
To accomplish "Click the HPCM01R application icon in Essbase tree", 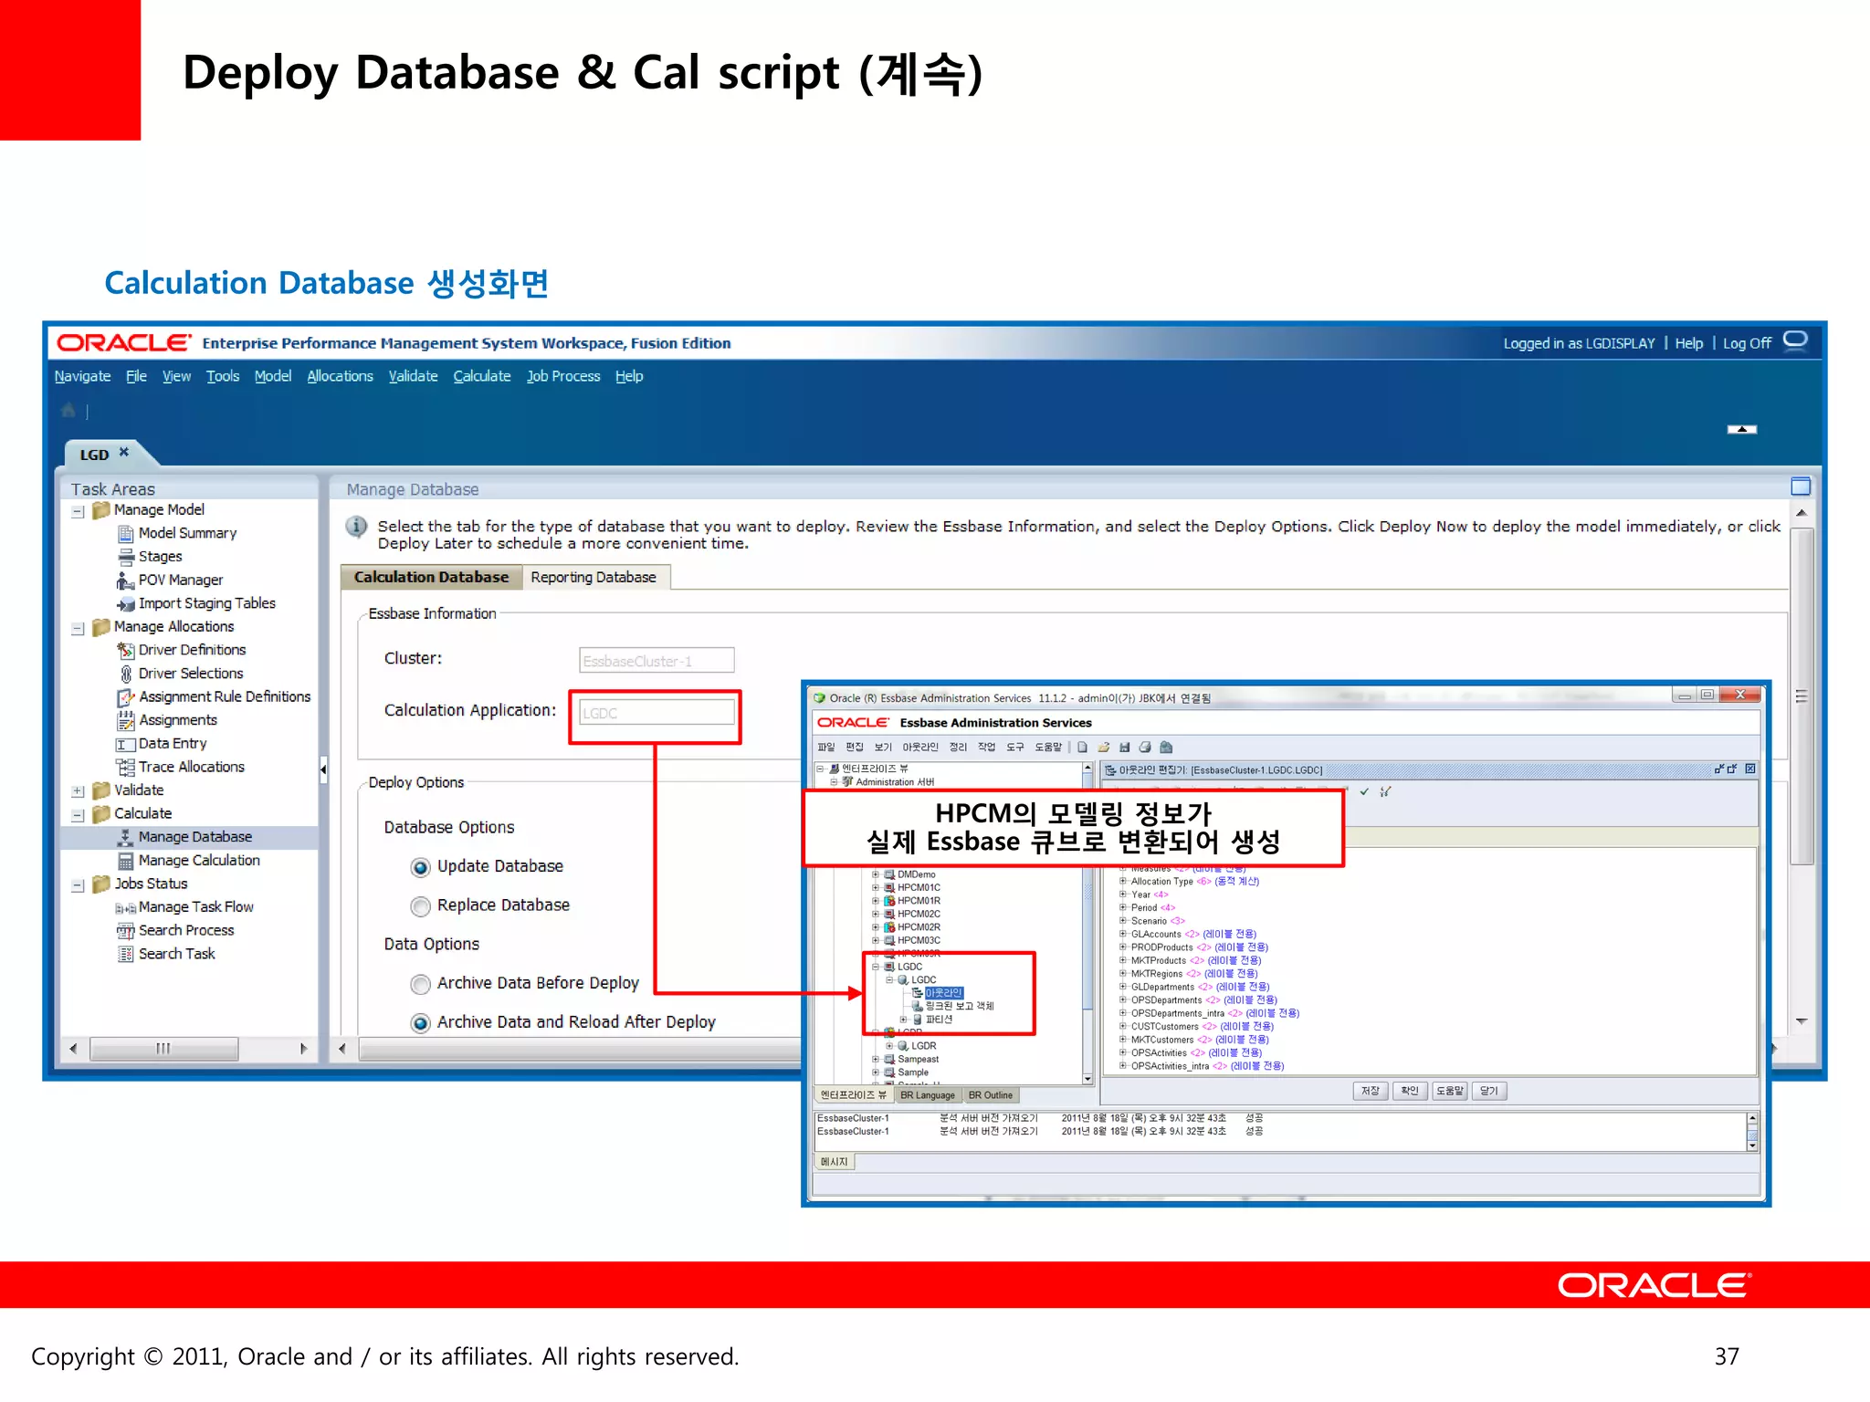I will pyautogui.click(x=889, y=901).
